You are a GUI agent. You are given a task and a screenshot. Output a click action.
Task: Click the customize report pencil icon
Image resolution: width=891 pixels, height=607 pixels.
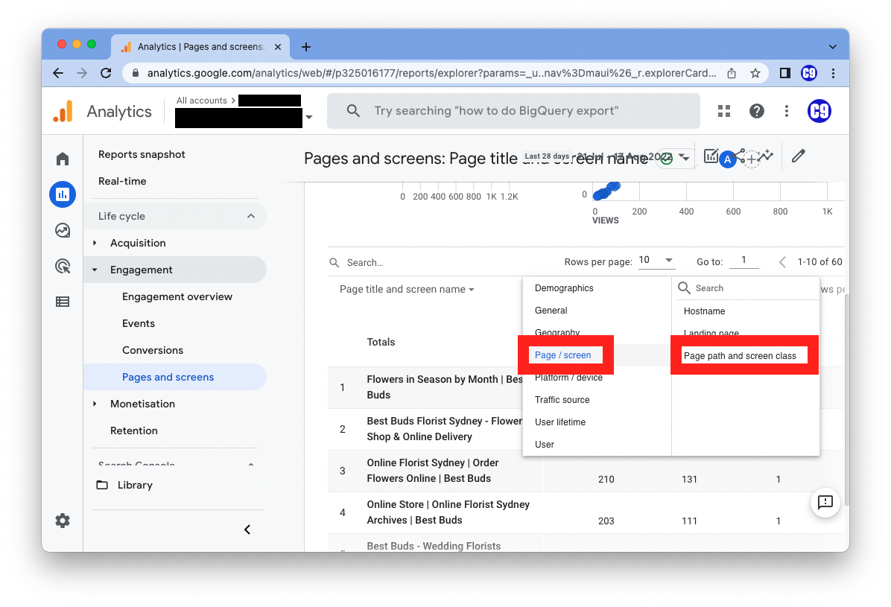tap(799, 156)
